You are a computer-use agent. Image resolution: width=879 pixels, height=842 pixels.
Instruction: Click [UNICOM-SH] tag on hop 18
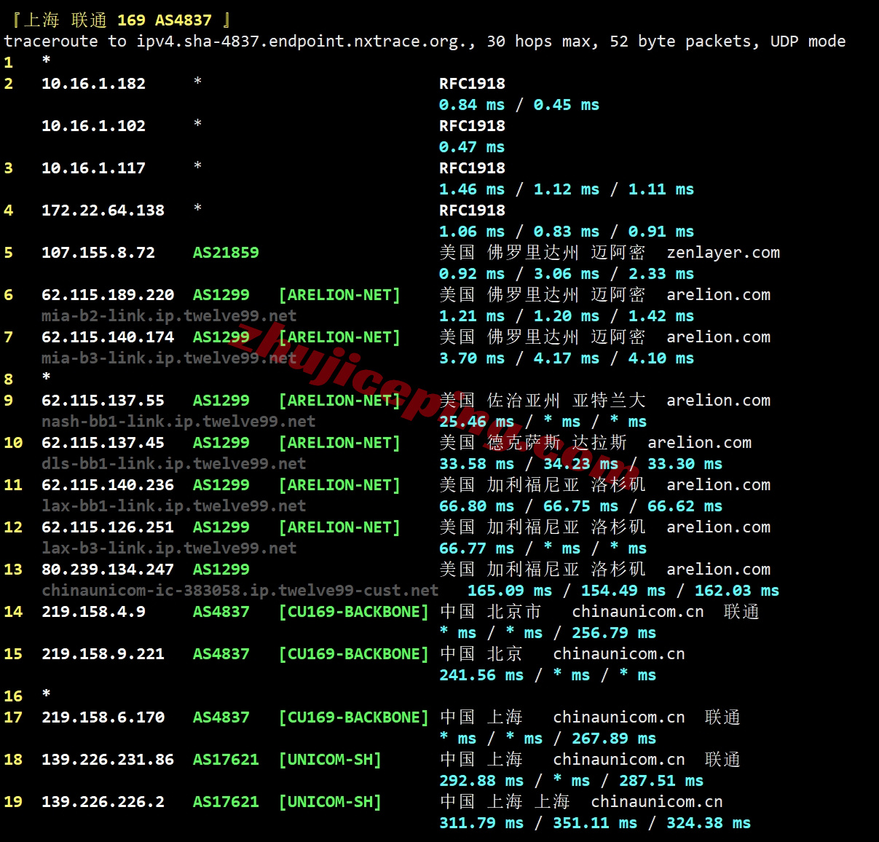pyautogui.click(x=330, y=760)
